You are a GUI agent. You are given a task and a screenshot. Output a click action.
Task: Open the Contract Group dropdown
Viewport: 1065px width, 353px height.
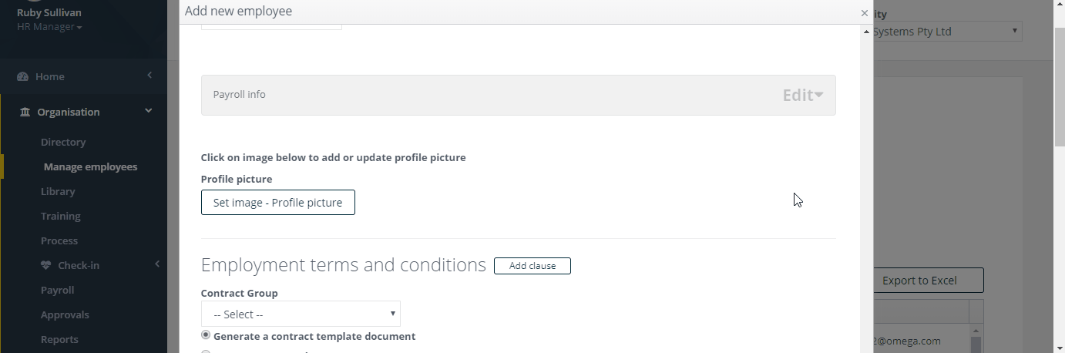click(301, 314)
